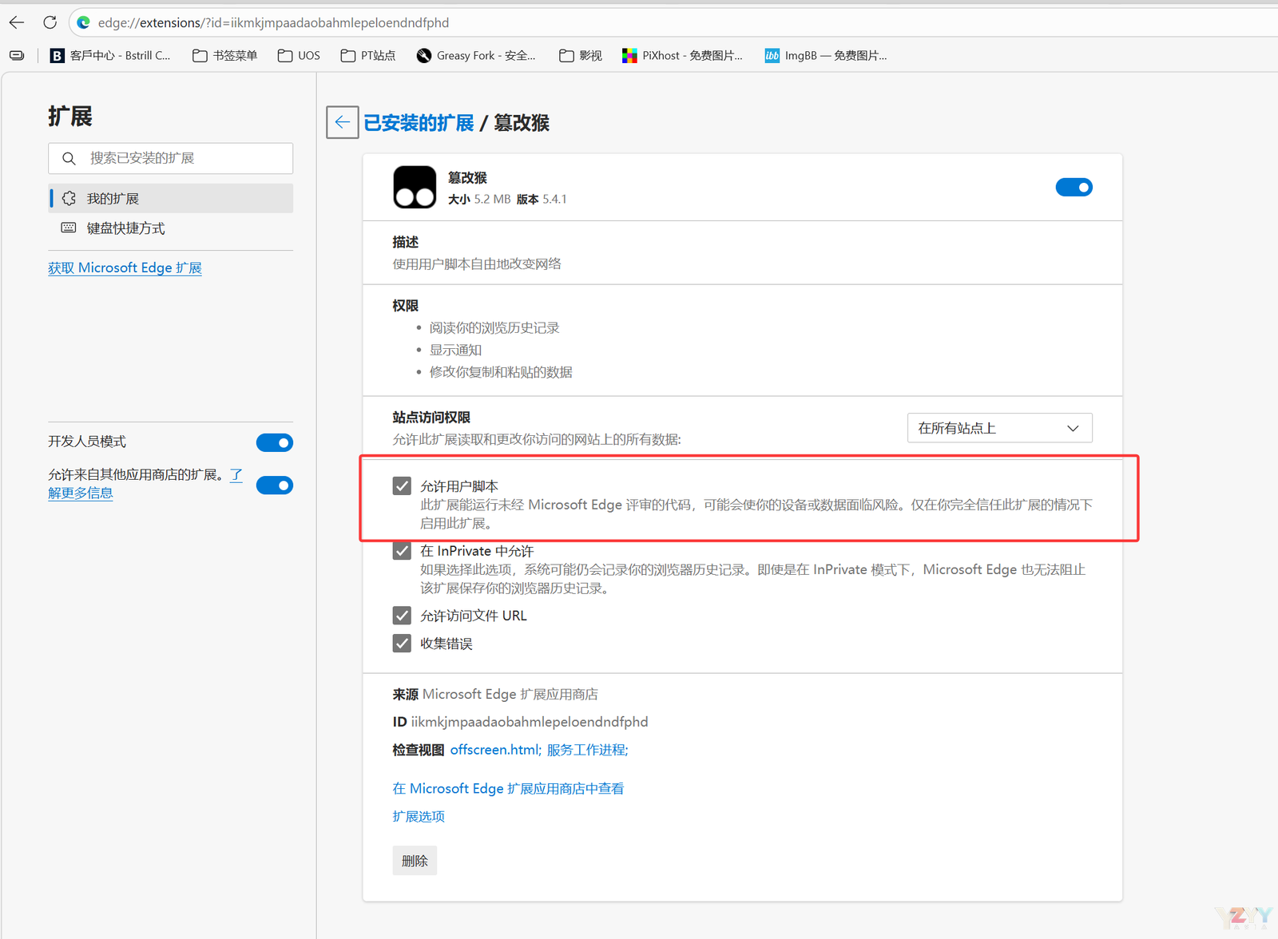Uncheck the 允许用户脚本 checkbox
This screenshot has width=1278, height=939.
[x=402, y=485]
